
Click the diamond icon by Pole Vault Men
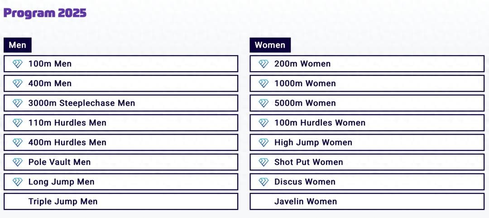coord(18,162)
